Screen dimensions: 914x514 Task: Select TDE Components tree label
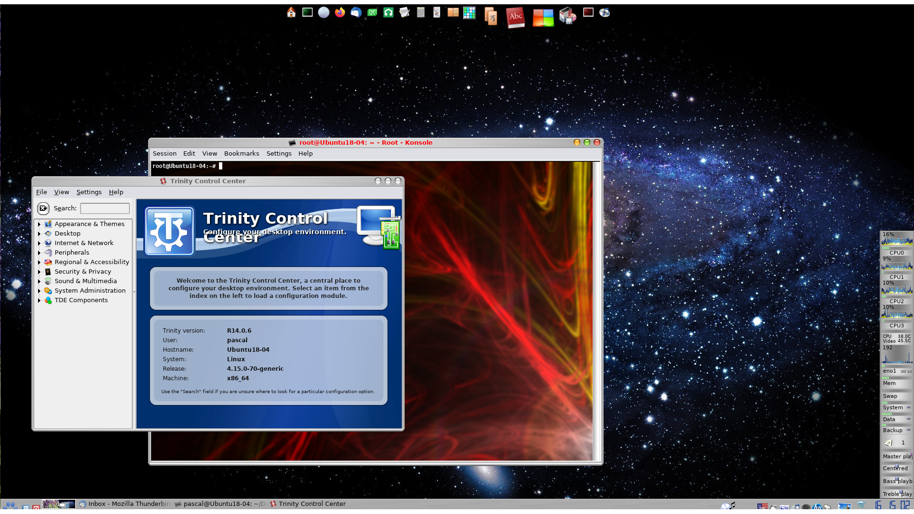click(81, 300)
